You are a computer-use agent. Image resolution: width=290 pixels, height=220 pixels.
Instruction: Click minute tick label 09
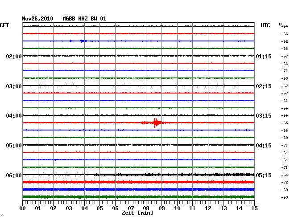[x=162, y=208]
